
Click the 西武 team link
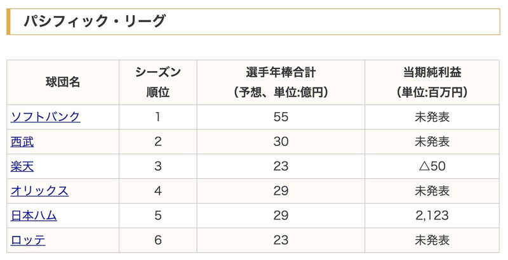pyautogui.click(x=22, y=141)
